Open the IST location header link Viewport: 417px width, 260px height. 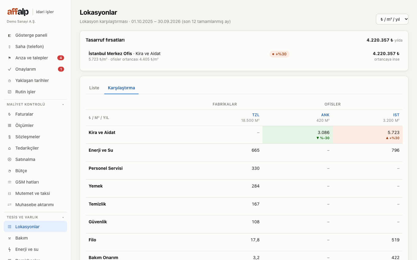[396, 115]
